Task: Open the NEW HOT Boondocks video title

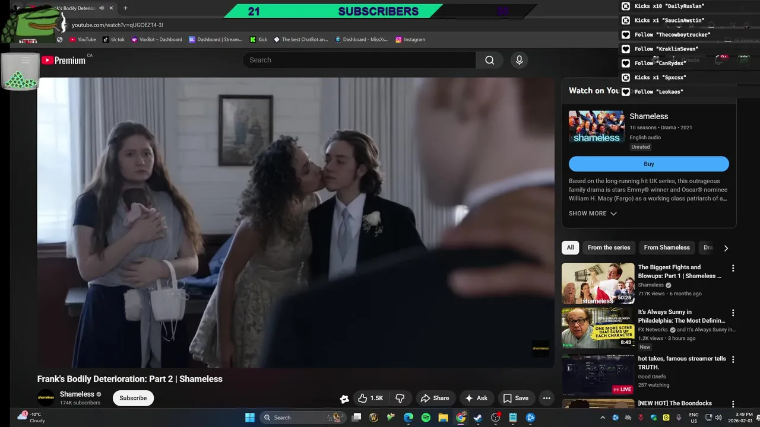Action: 675,403
